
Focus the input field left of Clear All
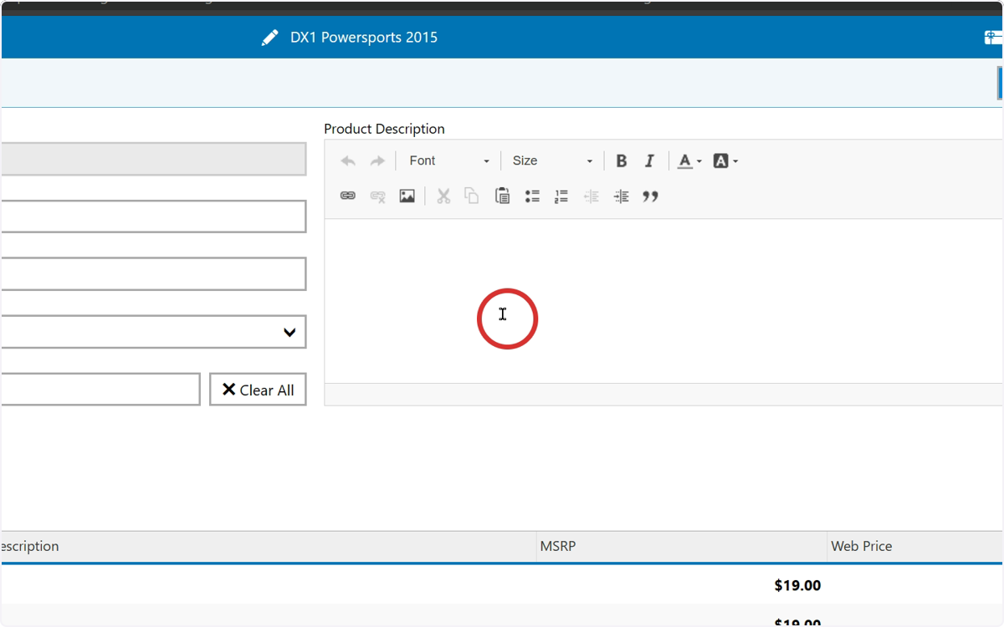point(100,390)
